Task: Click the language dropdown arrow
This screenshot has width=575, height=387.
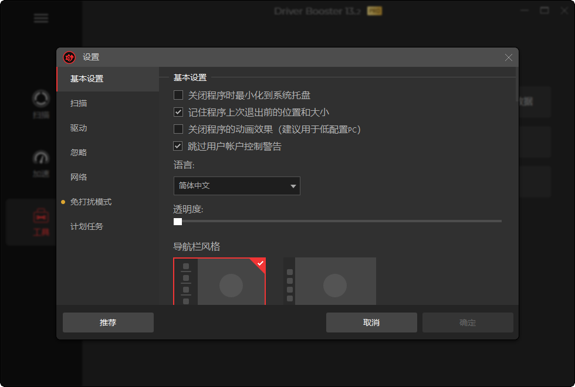Action: click(x=293, y=185)
